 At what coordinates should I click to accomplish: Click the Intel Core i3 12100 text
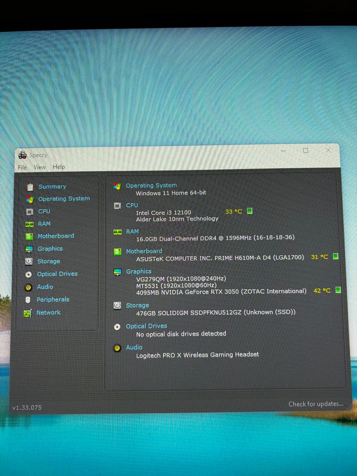[x=164, y=213]
